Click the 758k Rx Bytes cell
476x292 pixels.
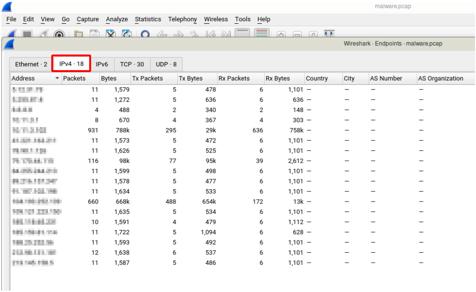click(297, 130)
